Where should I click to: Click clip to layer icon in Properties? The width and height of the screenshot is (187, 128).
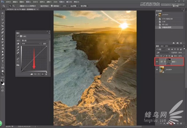tap(32, 74)
